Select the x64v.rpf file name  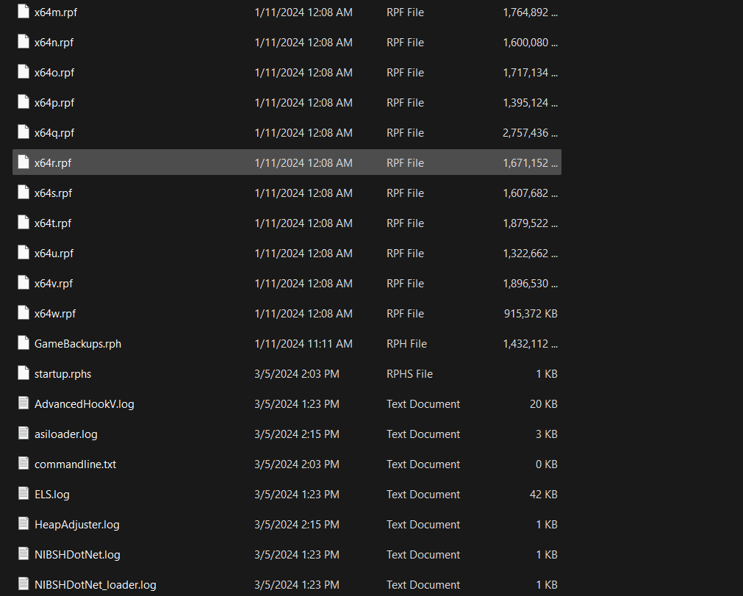(x=54, y=284)
